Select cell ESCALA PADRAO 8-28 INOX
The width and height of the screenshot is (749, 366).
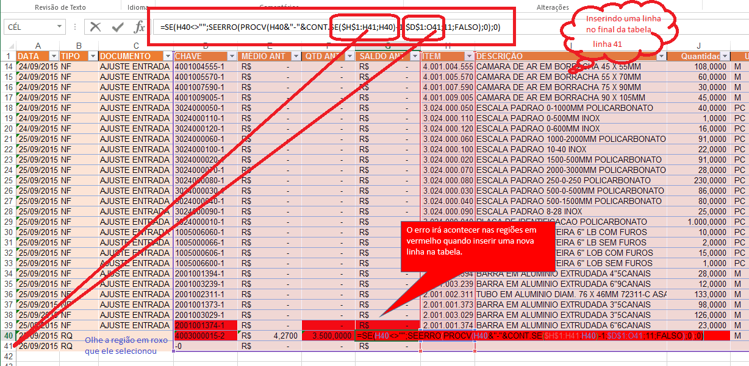coord(572,211)
